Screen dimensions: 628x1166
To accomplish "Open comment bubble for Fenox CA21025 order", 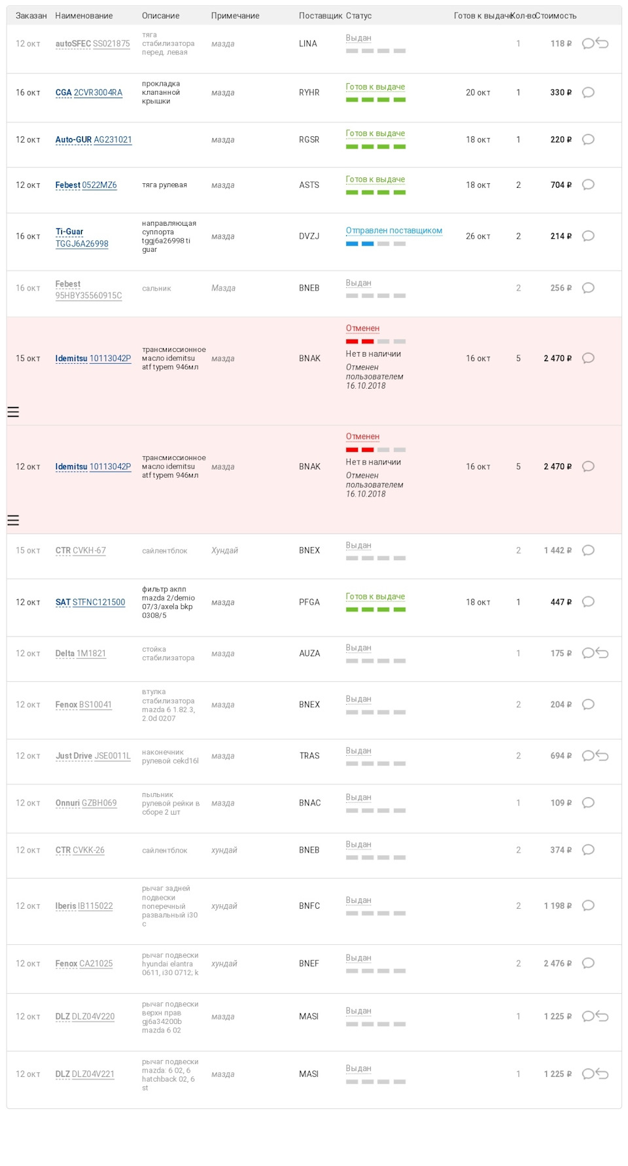I will 588,963.
